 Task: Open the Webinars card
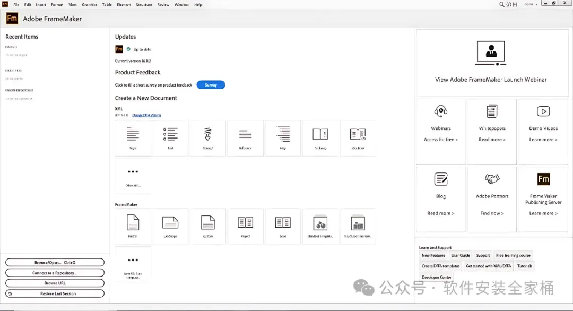point(441,132)
